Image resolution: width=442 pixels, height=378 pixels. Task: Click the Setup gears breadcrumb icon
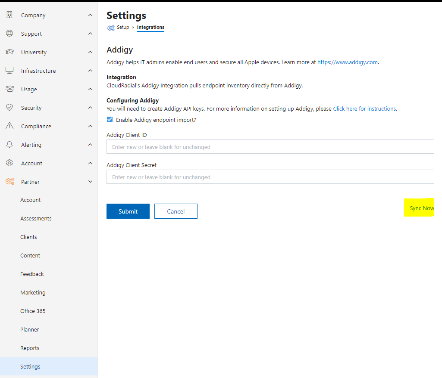point(111,28)
